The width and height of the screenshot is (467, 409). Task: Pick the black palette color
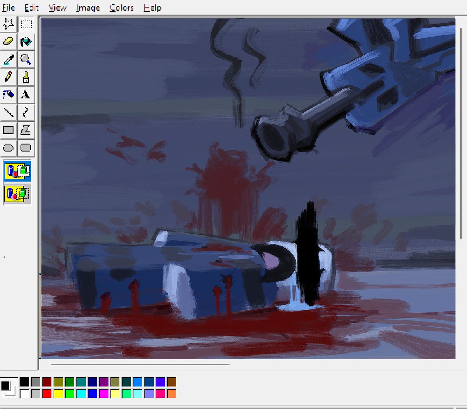pyautogui.click(x=25, y=382)
